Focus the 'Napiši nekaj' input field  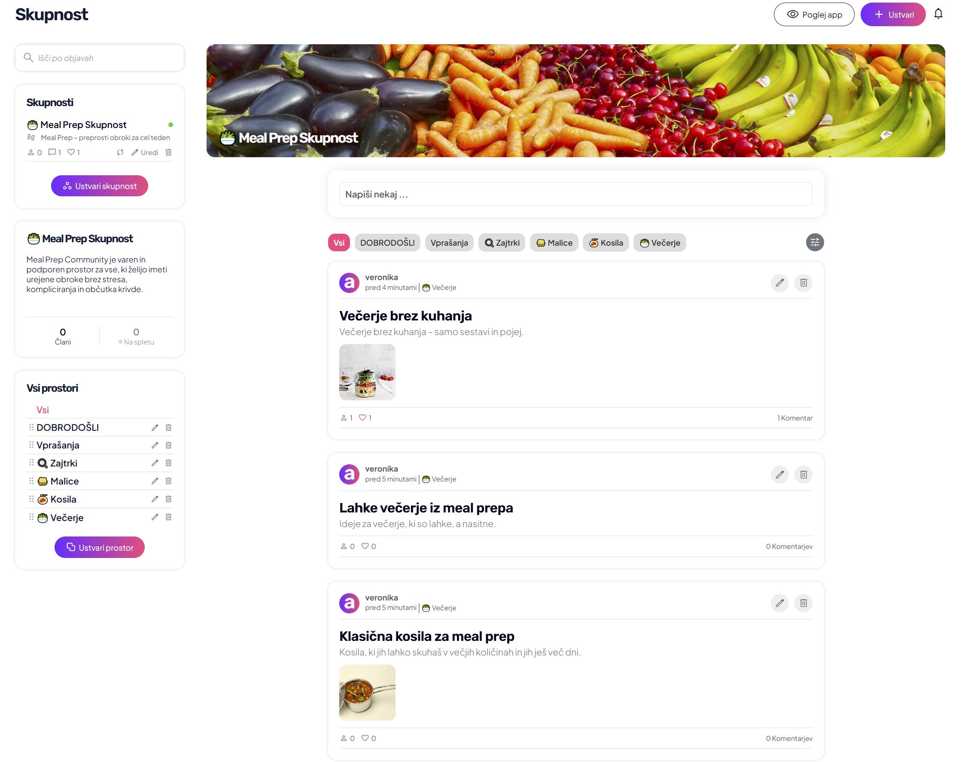575,194
